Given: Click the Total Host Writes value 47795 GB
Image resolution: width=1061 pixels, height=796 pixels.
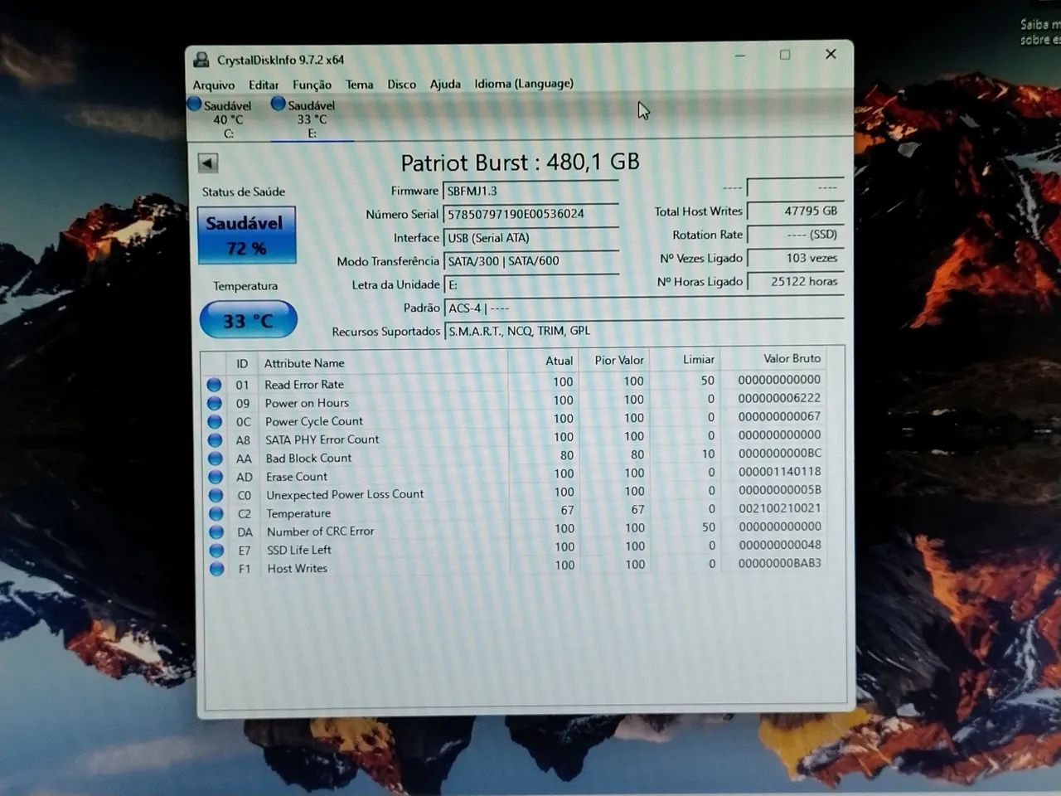Looking at the screenshot, I should pos(795,211).
